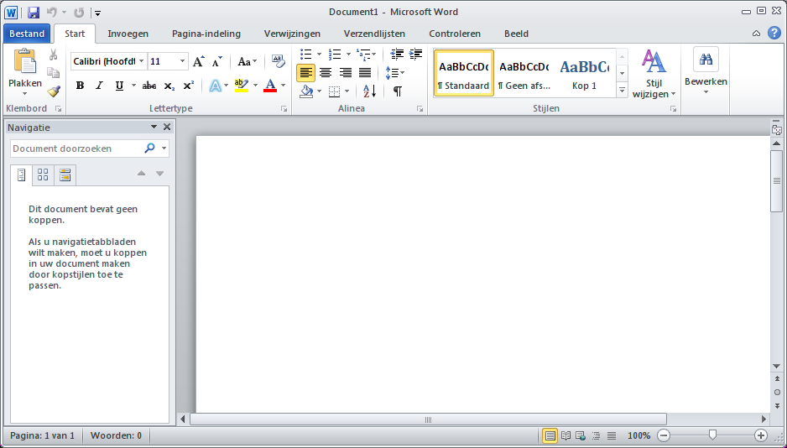Toggle strikethrough formatting

coord(149,86)
